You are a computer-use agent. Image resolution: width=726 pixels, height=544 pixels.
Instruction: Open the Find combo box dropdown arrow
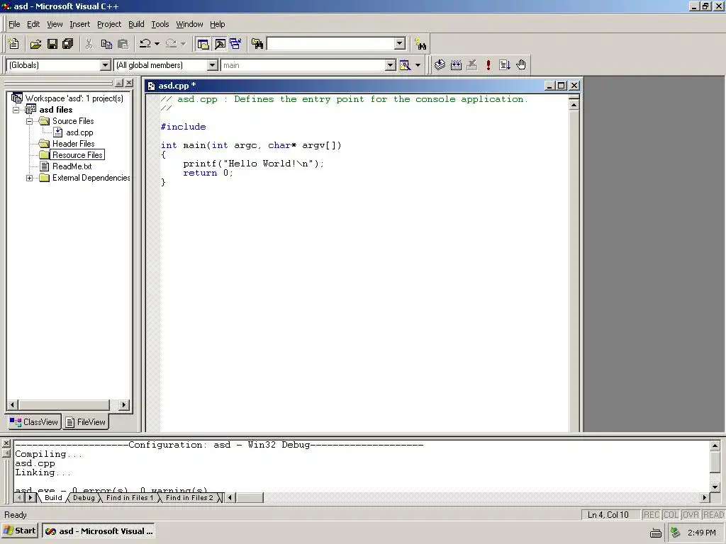[400, 44]
